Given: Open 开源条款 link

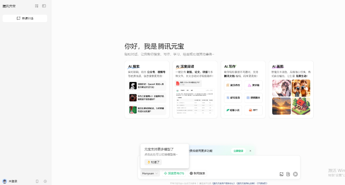Looking at the screenshot, I should point(262,183).
